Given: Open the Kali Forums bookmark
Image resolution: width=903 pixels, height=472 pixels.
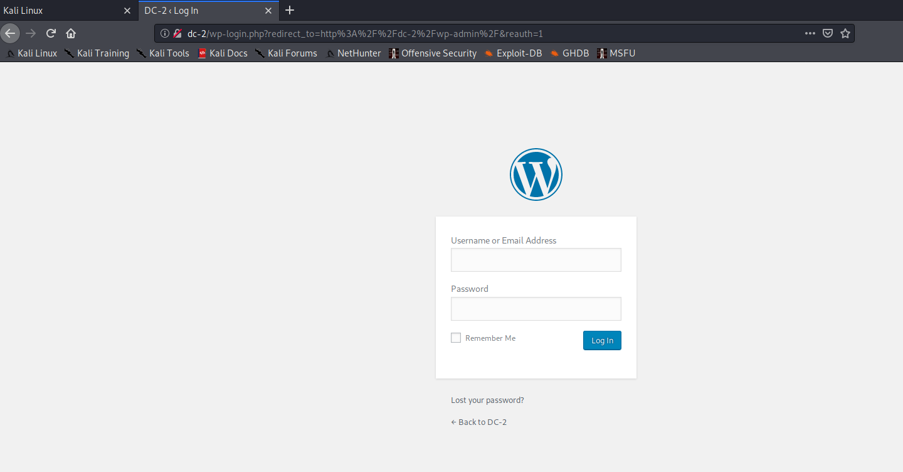Looking at the screenshot, I should pyautogui.click(x=286, y=53).
